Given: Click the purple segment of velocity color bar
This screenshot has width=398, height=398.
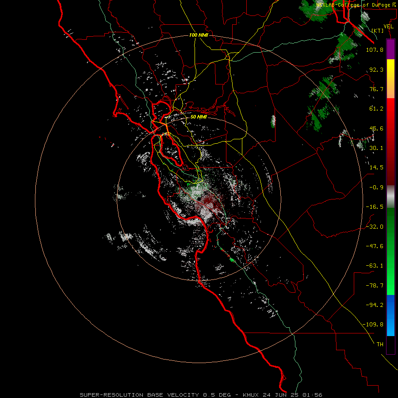Looking at the screenshot, I should tap(390, 50).
